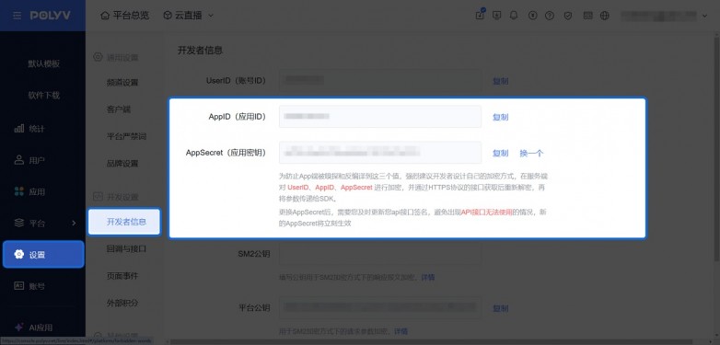Click the 通用设置 group header
Screen dimensions: 720x345
(x=116, y=57)
